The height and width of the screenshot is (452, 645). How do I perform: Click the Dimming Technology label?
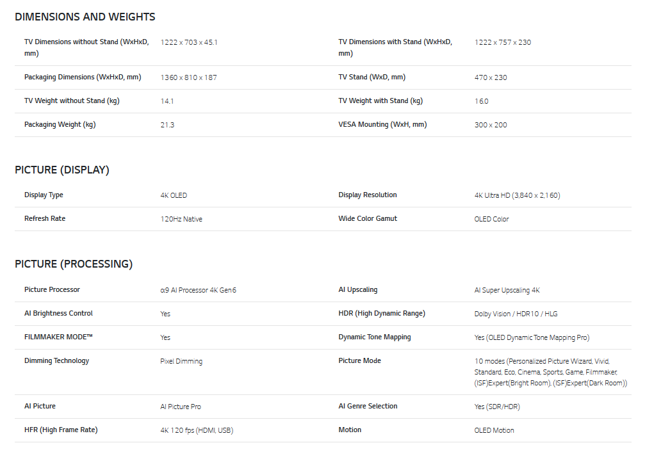click(56, 361)
